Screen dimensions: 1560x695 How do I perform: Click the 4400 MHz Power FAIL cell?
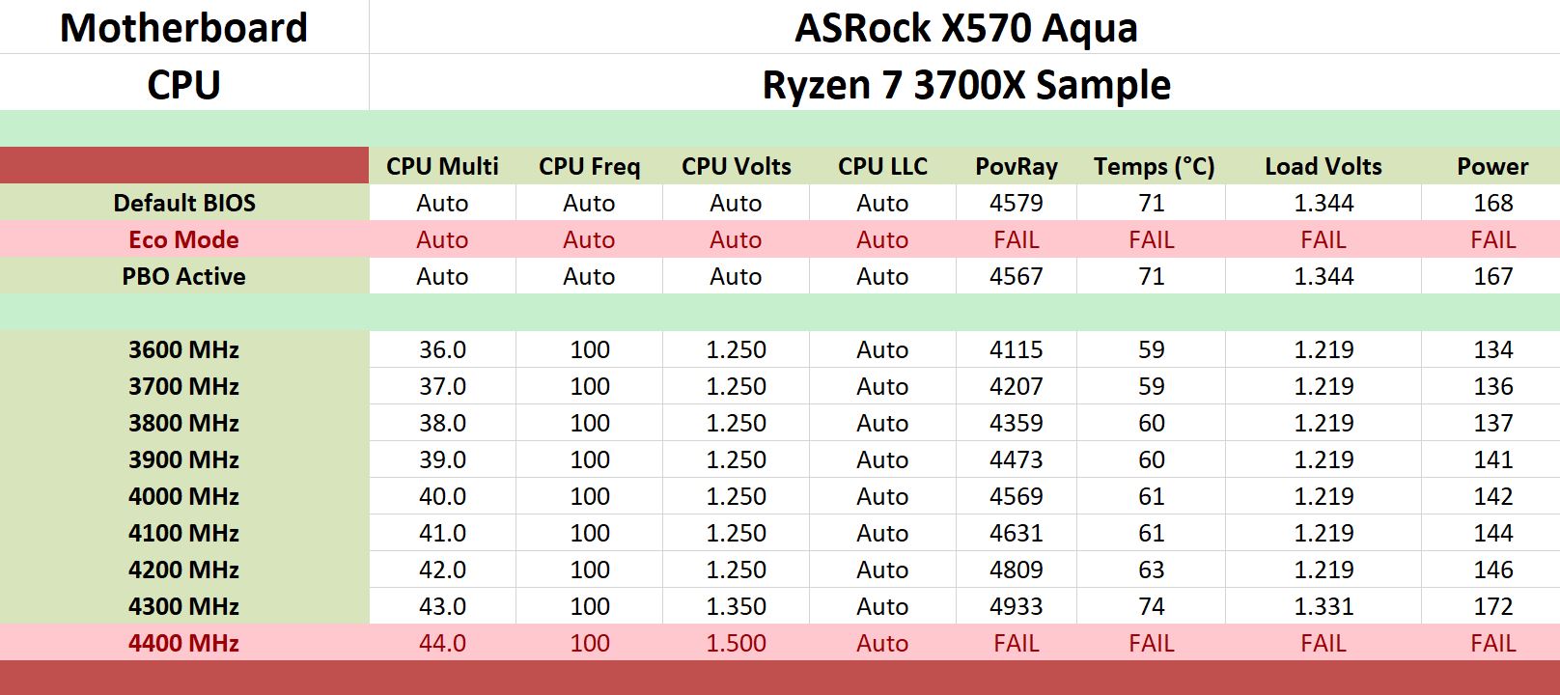click(1493, 643)
